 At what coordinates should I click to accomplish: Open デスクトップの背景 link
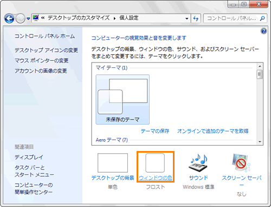tap(113, 178)
